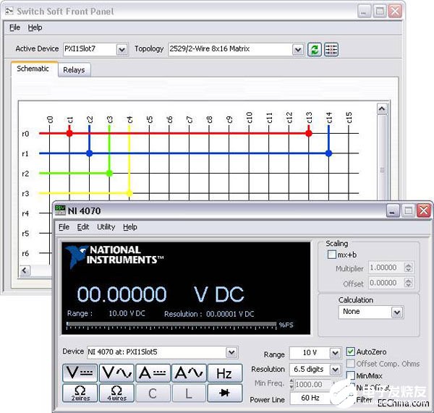The image size is (434, 413).
Task: Click 00.00000 reading on display
Action: click(x=122, y=294)
